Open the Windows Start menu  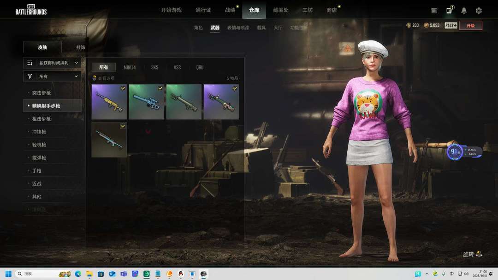(x=9, y=274)
